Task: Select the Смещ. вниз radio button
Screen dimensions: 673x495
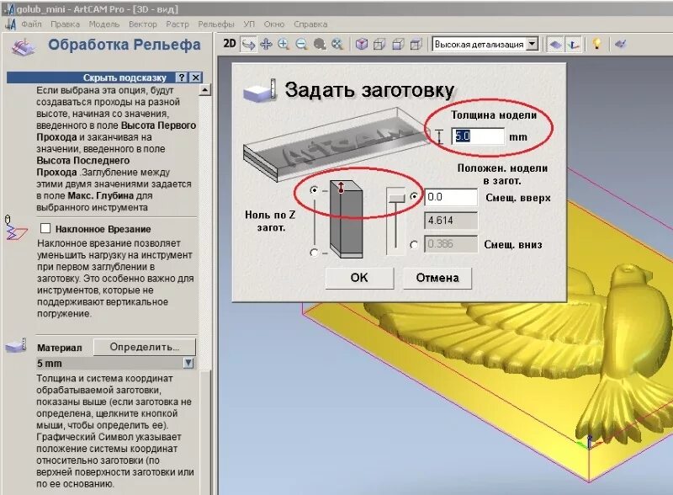Action: pos(414,244)
